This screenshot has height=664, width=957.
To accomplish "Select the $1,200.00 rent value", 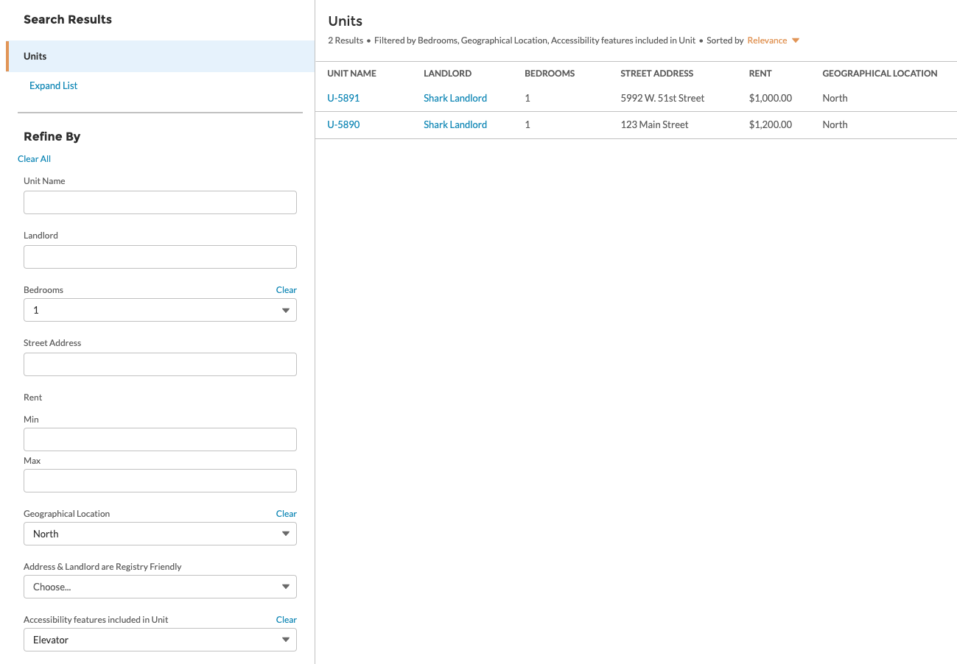I will coord(771,124).
